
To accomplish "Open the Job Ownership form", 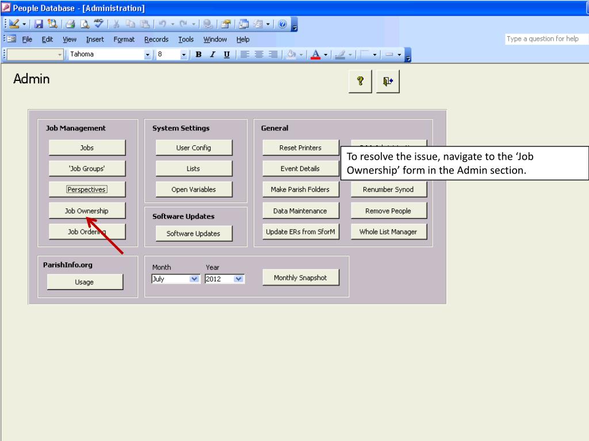I will click(x=87, y=211).
